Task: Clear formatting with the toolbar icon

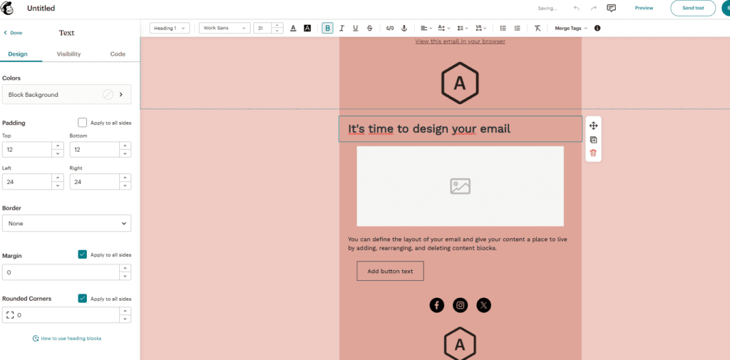Action: click(x=538, y=29)
